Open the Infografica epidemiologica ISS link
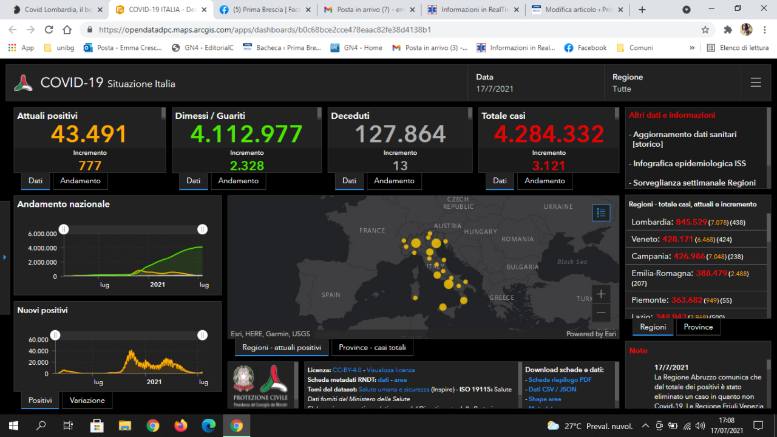The height and width of the screenshot is (437, 777). click(x=689, y=164)
